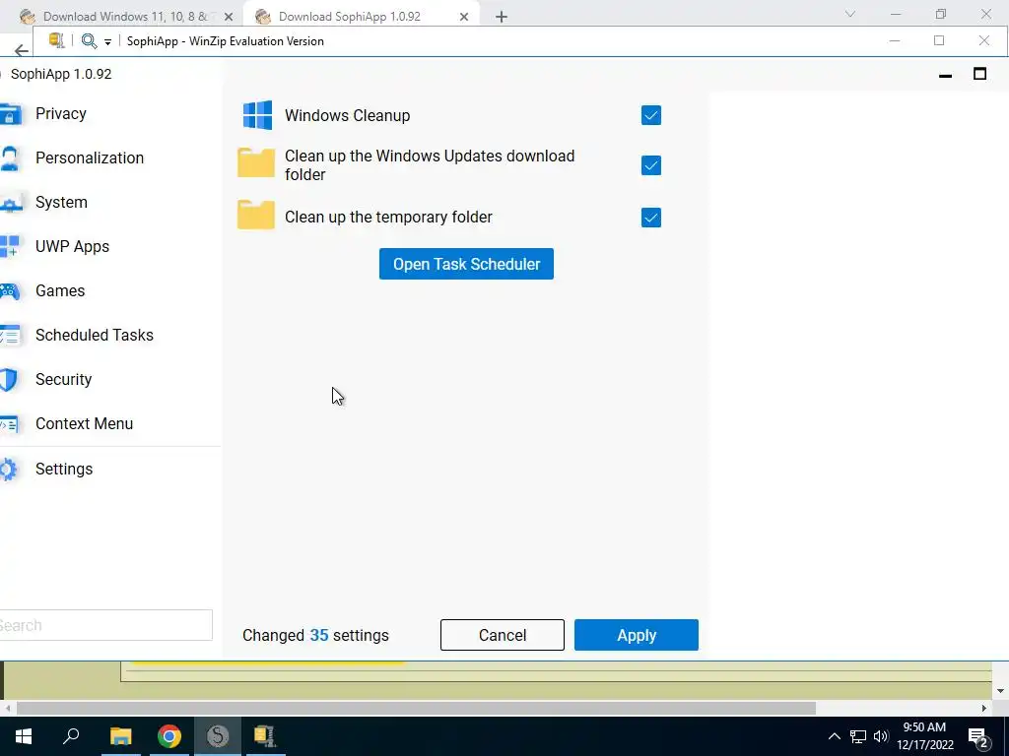Screen dimensions: 1009x756
Task: Open the network tray icon
Action: [858, 736]
